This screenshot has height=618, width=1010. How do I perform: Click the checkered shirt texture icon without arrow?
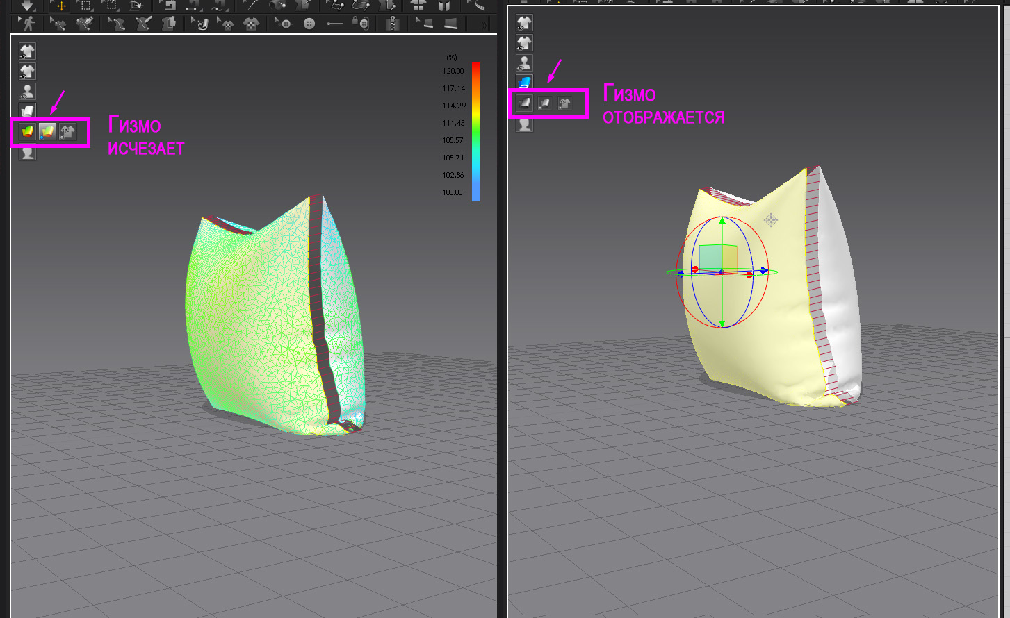(251, 24)
